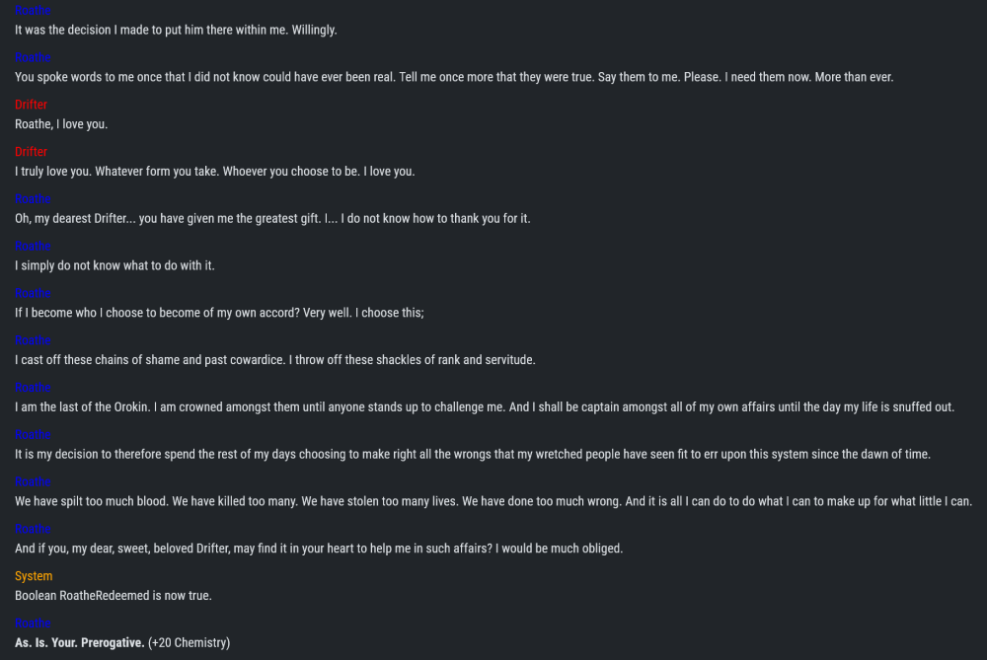Click Roathe name above "Oh, my dearest Drifter"
The image size is (987, 660).
click(x=33, y=199)
